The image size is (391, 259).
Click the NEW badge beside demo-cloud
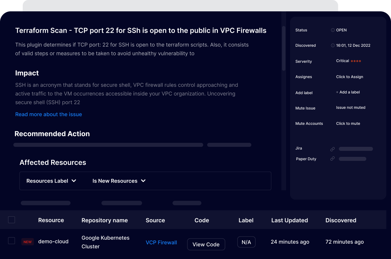click(x=28, y=242)
